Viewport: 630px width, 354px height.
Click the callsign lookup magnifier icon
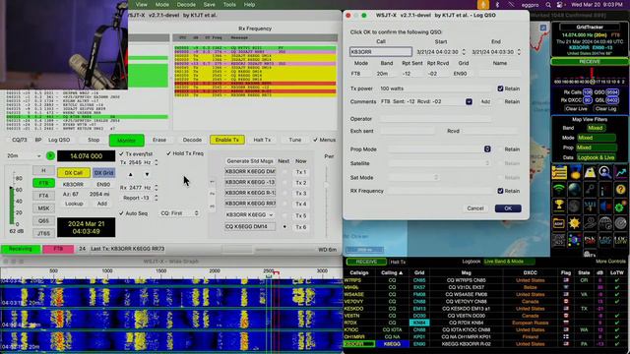coord(605,173)
